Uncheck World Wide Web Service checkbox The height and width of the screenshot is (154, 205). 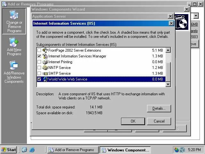[x=39, y=79]
